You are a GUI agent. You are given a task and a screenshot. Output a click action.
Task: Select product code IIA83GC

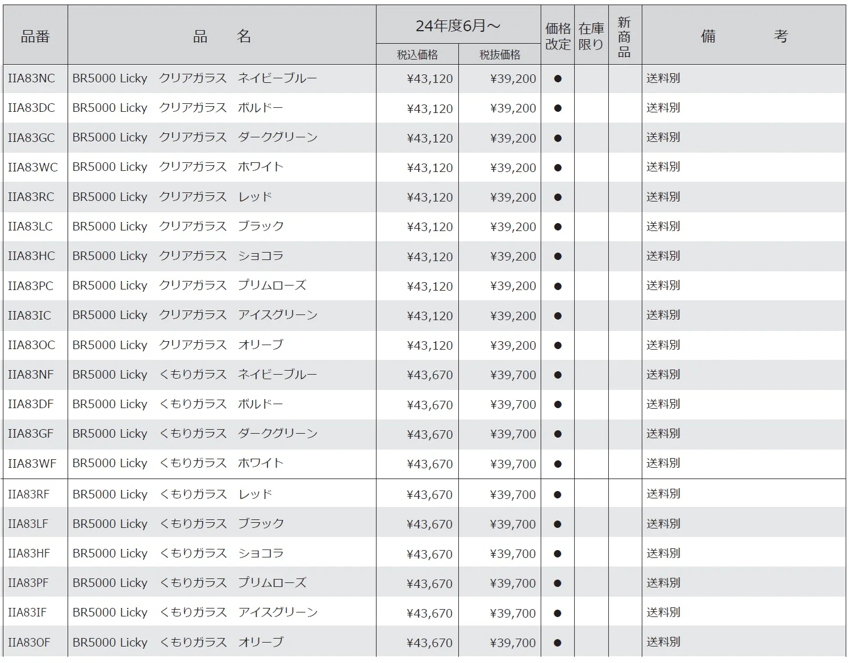(31, 137)
